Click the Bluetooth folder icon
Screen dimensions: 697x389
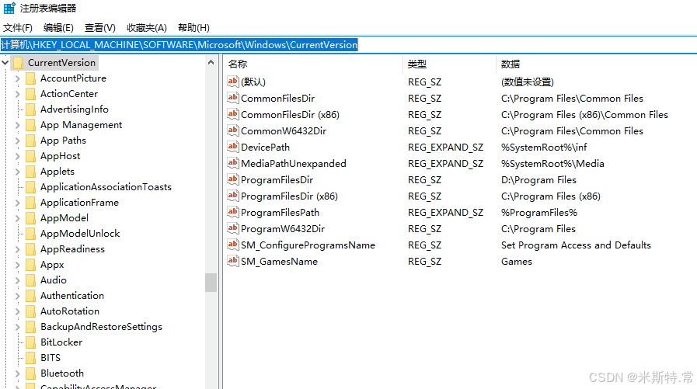[x=30, y=373]
